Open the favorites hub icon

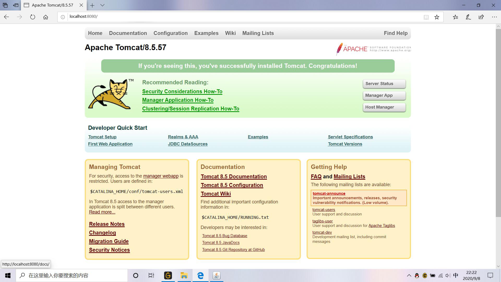coord(455,17)
